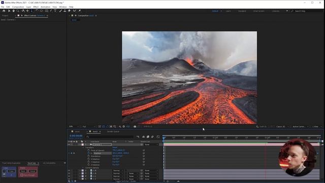Select the Pan camera tool
Image resolution: width=325 pixels, height=183 pixels.
coord(27,11)
